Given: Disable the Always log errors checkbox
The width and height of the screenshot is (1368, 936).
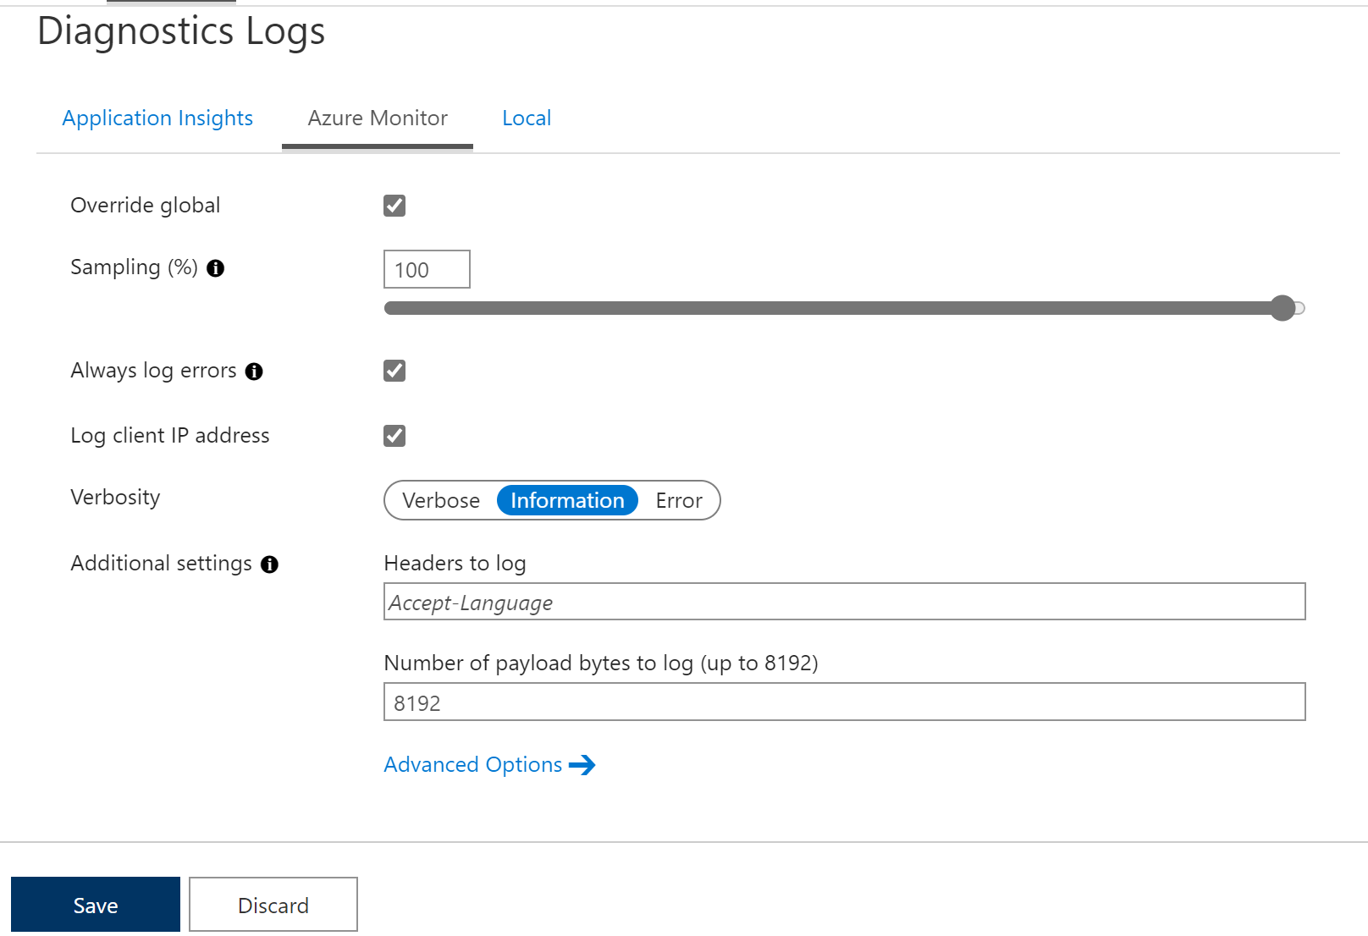Looking at the screenshot, I should point(394,371).
